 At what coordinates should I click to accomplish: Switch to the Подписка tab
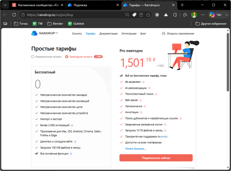pos(93,5)
